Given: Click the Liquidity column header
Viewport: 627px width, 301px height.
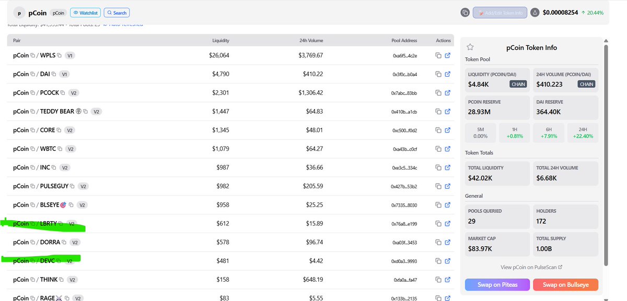Looking at the screenshot, I should (x=220, y=41).
